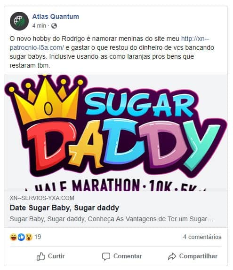Click the blue Like reaction icon
Image resolution: width=233 pixels, height=270 pixels.
tap(21, 237)
